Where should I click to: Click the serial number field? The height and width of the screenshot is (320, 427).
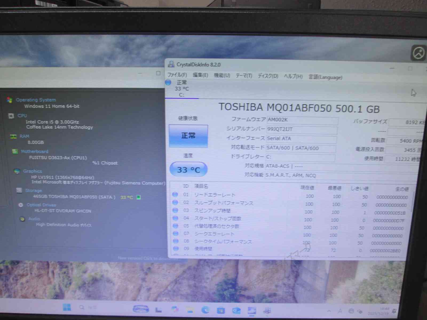(302, 129)
